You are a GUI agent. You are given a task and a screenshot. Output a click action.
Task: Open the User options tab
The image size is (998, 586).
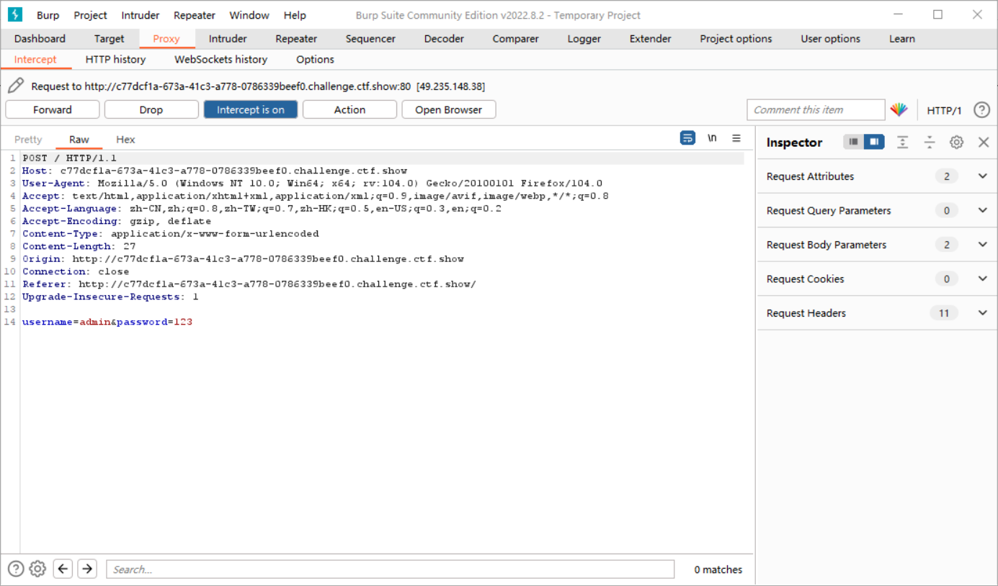(830, 39)
